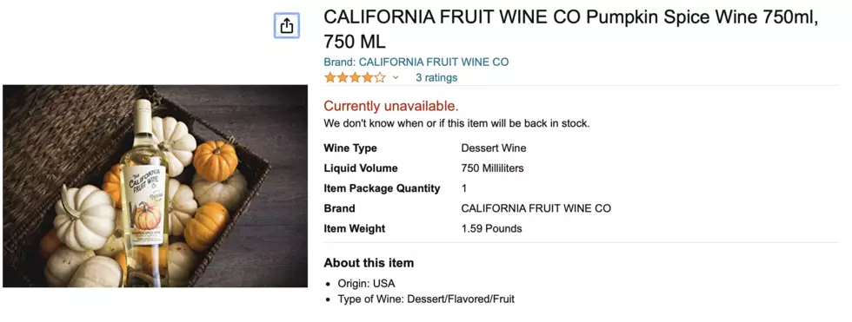The width and height of the screenshot is (852, 322).
Task: Select the Item Weight label
Action: pyautogui.click(x=355, y=228)
